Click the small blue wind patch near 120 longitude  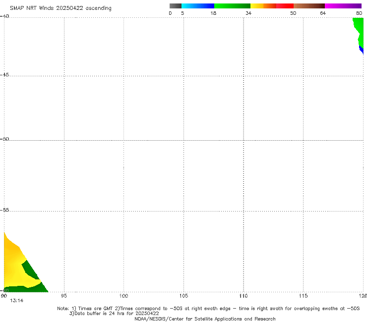(x=362, y=50)
